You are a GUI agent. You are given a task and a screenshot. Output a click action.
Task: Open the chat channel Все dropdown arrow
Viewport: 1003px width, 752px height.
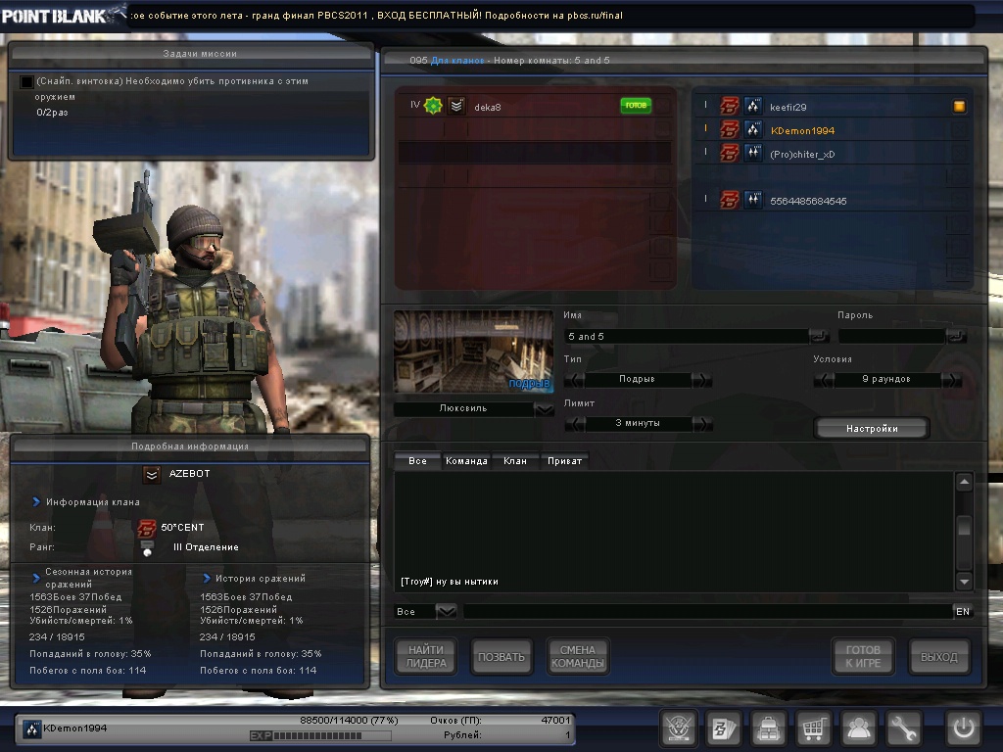coord(446,611)
